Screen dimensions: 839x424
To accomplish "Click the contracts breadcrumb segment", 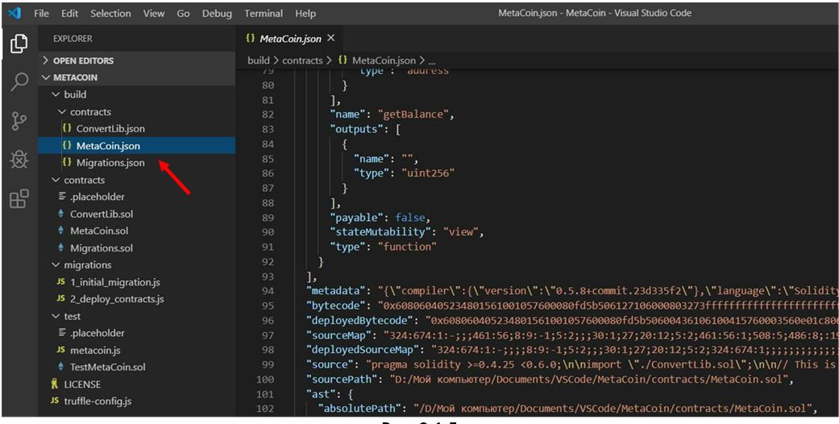I will coord(302,60).
